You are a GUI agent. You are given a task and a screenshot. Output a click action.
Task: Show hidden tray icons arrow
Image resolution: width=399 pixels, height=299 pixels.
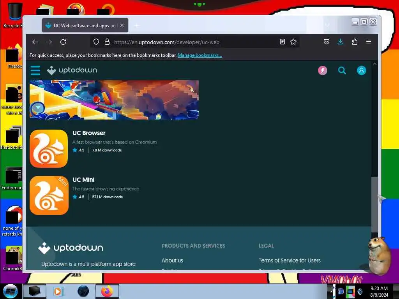tap(332, 291)
